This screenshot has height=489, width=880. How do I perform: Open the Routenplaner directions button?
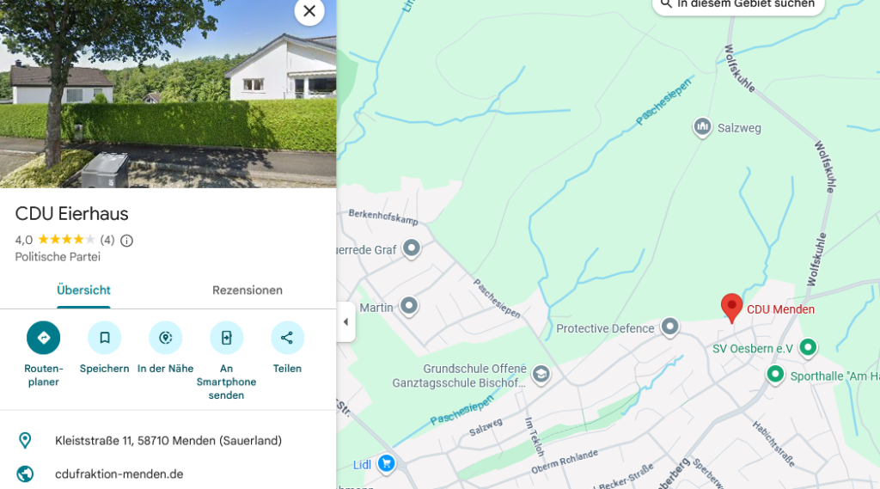coord(43,338)
